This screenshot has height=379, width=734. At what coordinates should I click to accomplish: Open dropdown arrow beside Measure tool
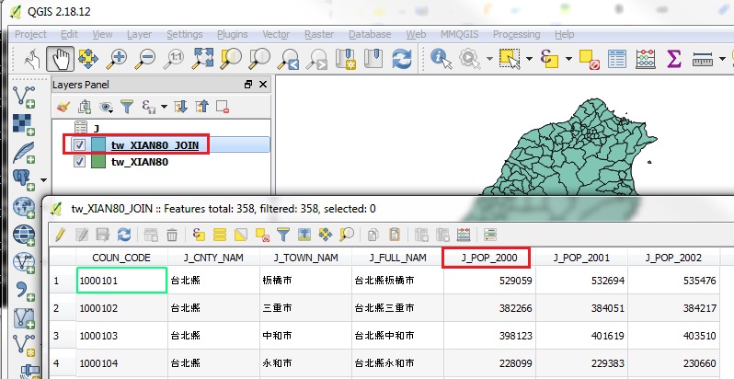[722, 59]
